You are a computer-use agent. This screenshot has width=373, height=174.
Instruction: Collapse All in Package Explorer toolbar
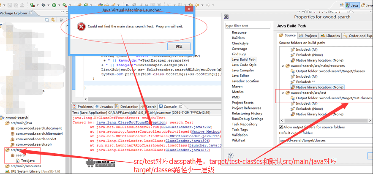47,20
